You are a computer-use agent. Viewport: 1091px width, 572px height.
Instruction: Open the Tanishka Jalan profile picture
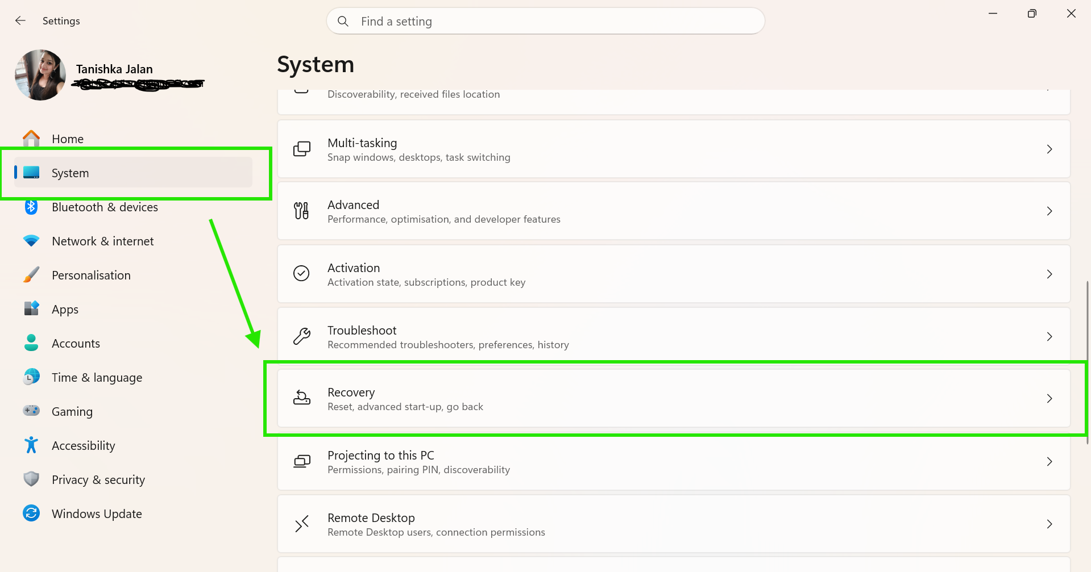[40, 75]
